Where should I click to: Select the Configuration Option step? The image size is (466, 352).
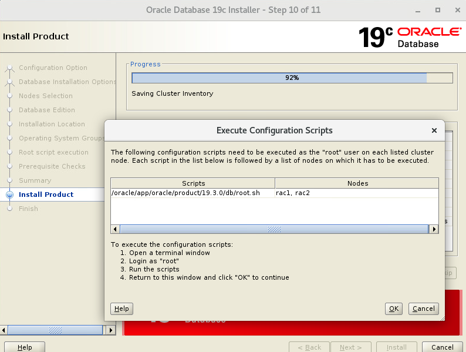click(x=53, y=68)
